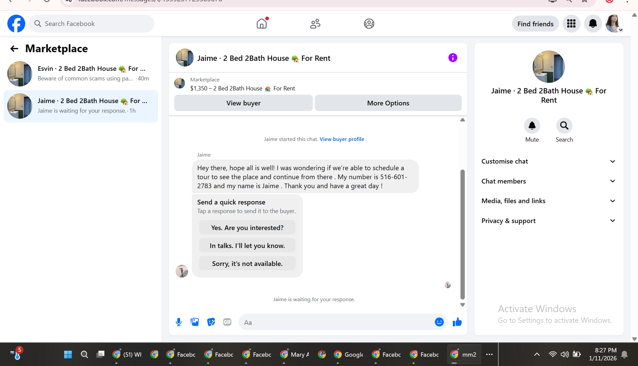Open the Friends icon in top navigation

click(315, 24)
